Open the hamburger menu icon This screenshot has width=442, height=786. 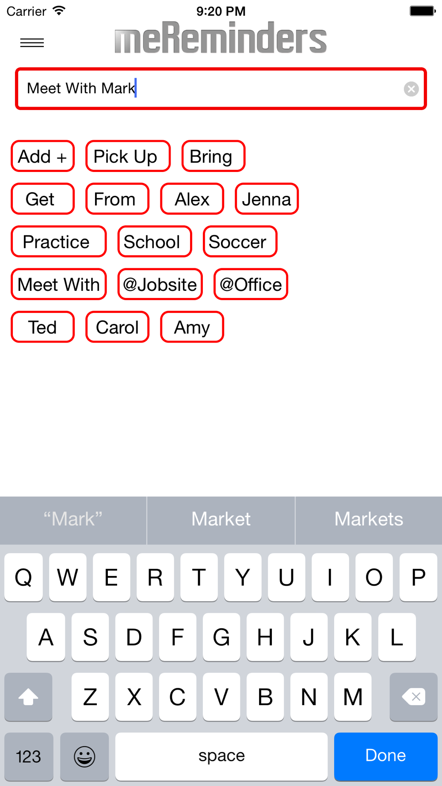(x=32, y=43)
